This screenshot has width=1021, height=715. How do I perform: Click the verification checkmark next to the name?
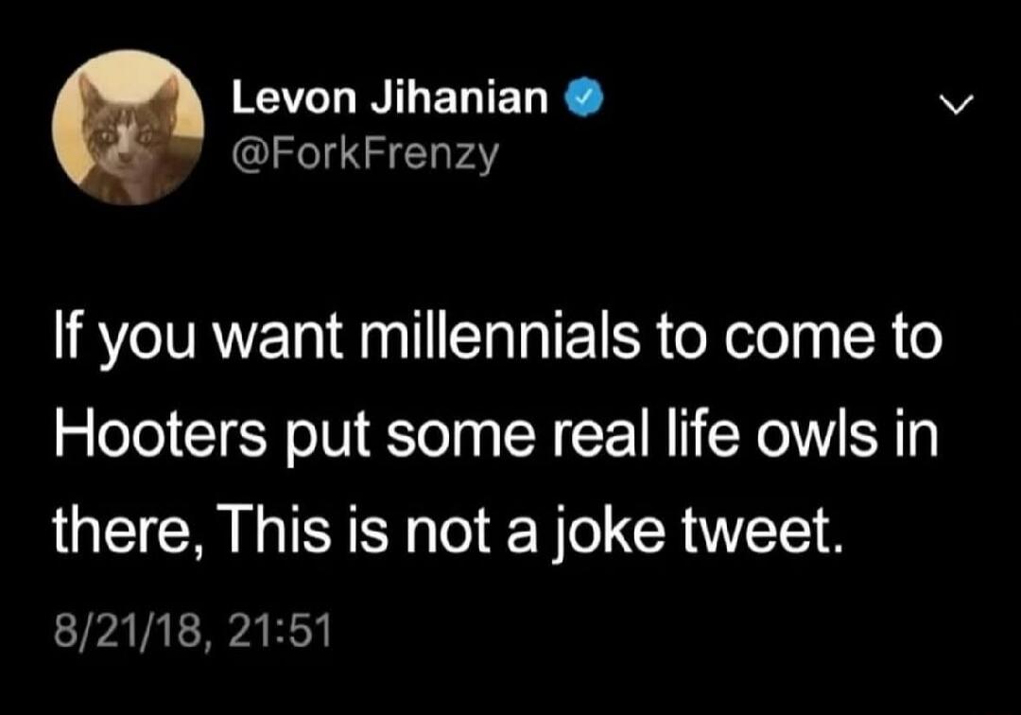tap(583, 96)
